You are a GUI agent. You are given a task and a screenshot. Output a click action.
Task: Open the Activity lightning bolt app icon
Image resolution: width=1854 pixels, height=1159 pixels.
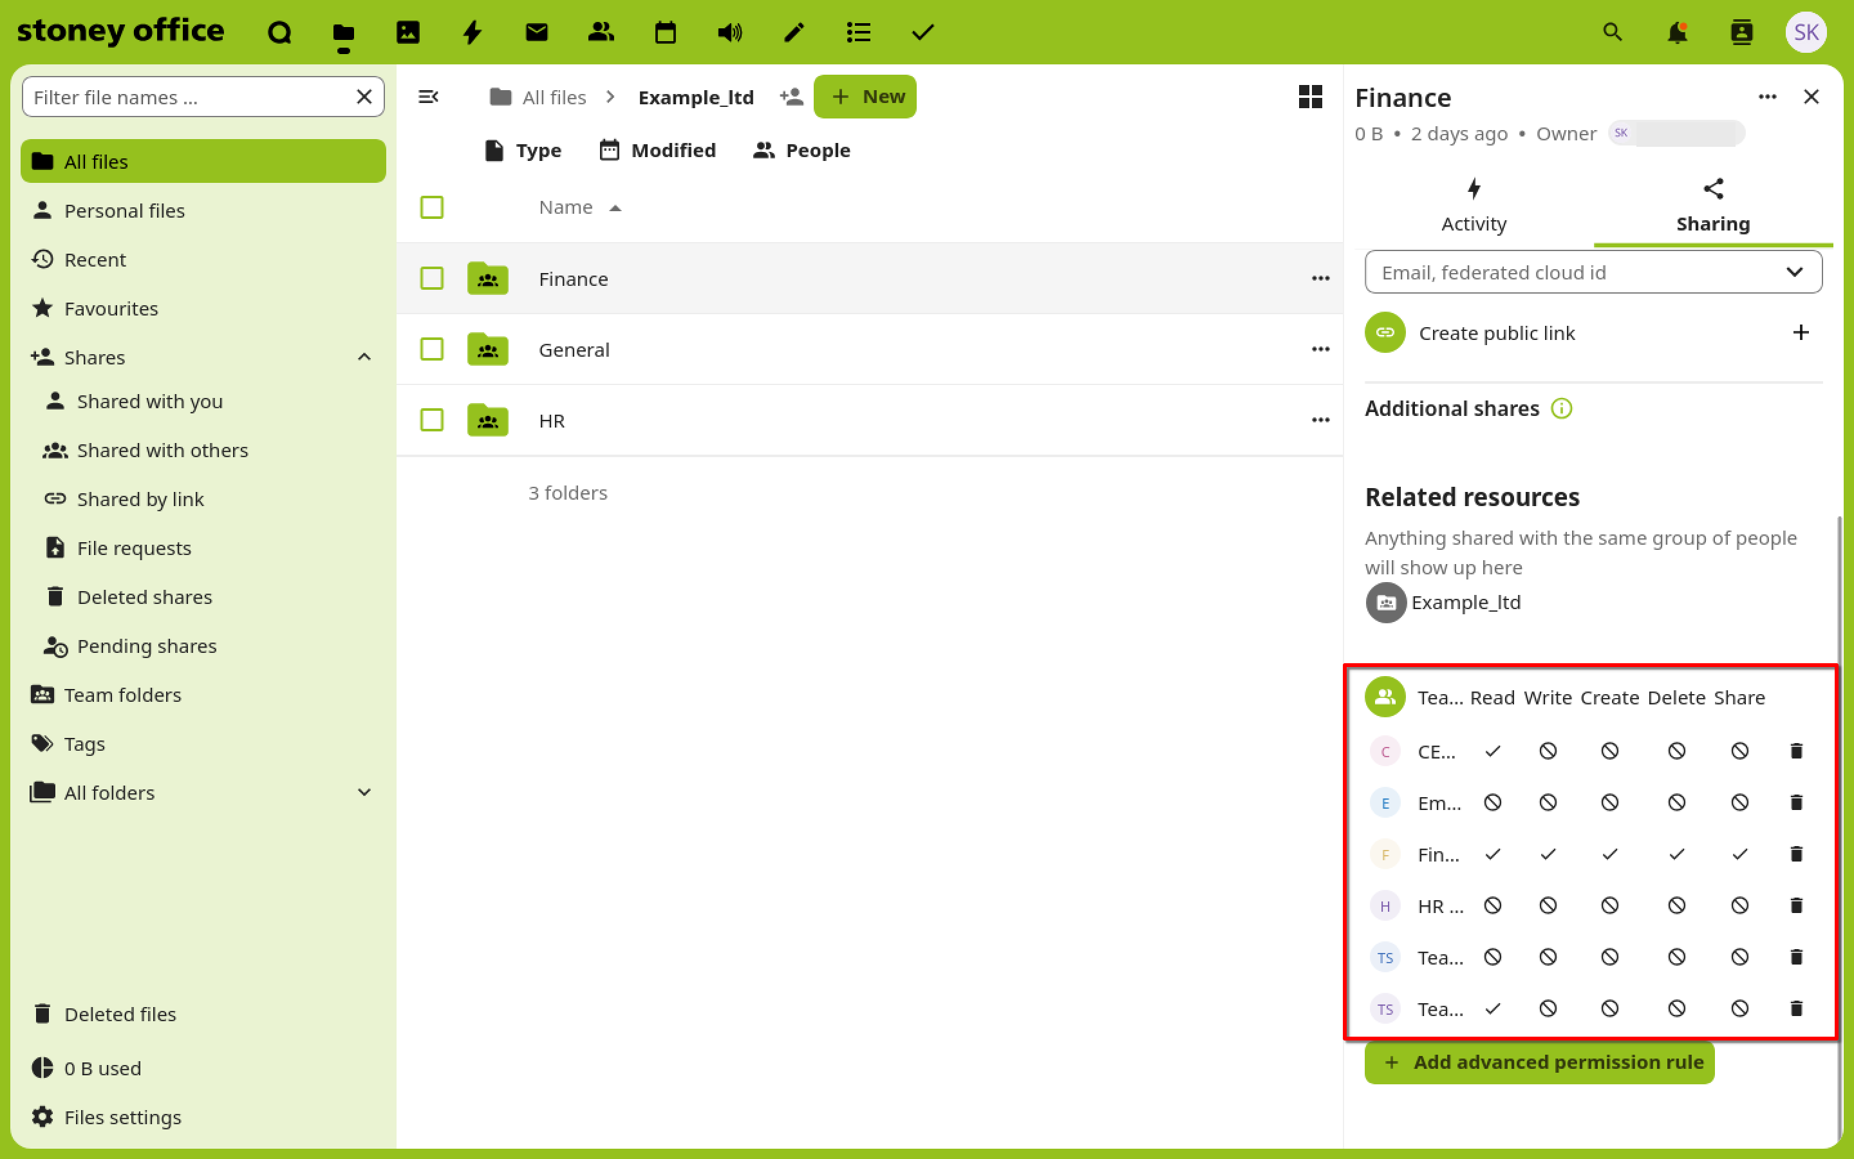pos(472,32)
